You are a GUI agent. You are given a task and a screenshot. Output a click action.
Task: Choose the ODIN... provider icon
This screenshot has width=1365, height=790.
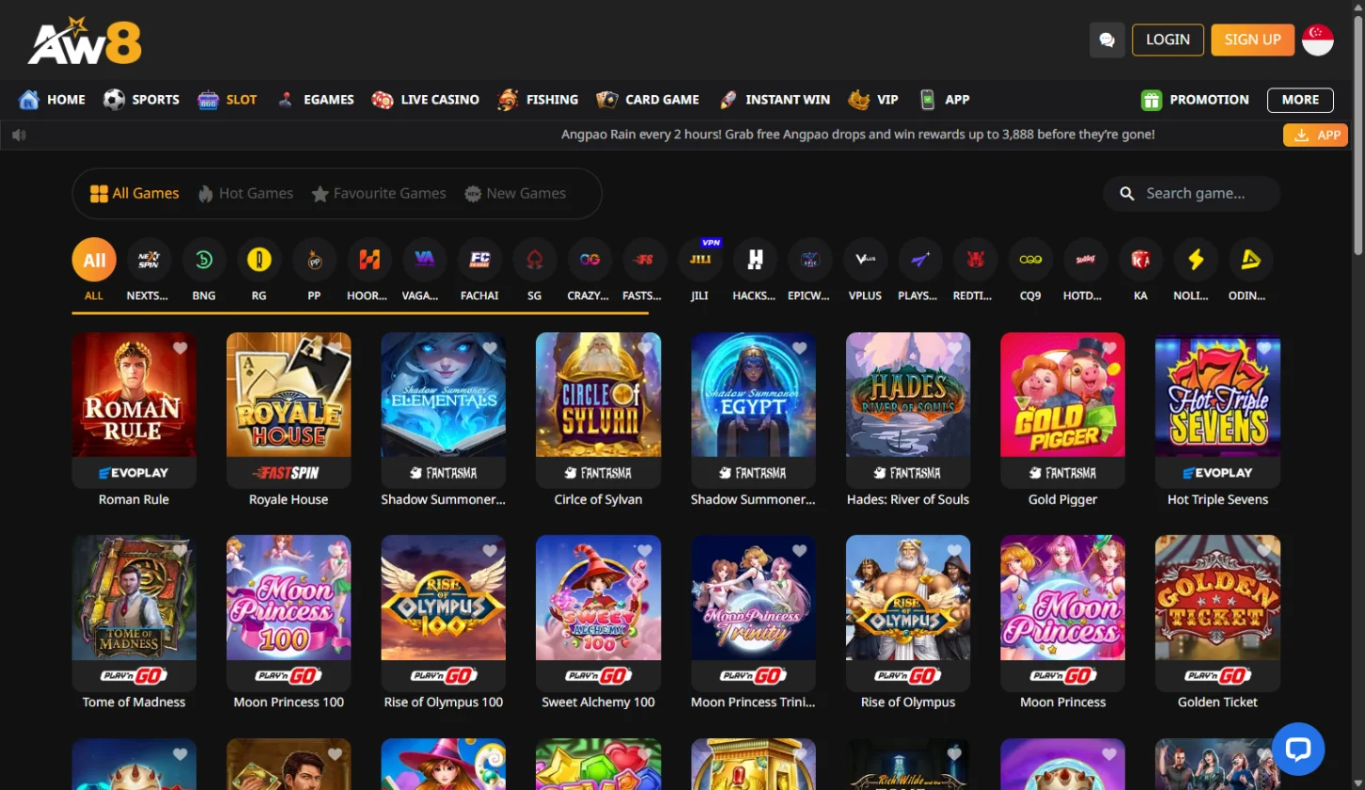coord(1250,260)
